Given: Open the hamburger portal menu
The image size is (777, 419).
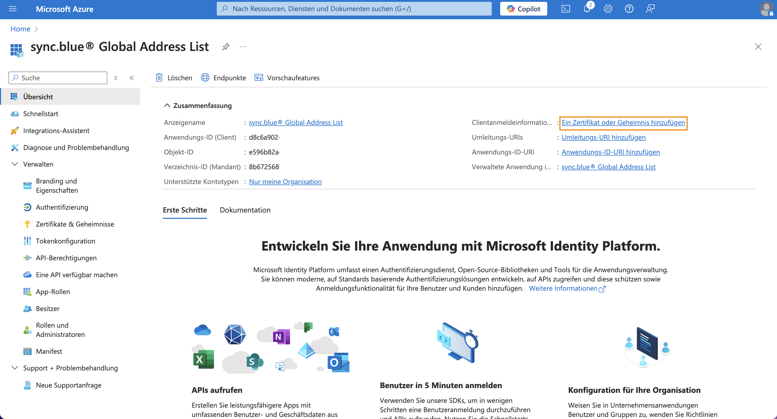Looking at the screenshot, I should pos(13,9).
